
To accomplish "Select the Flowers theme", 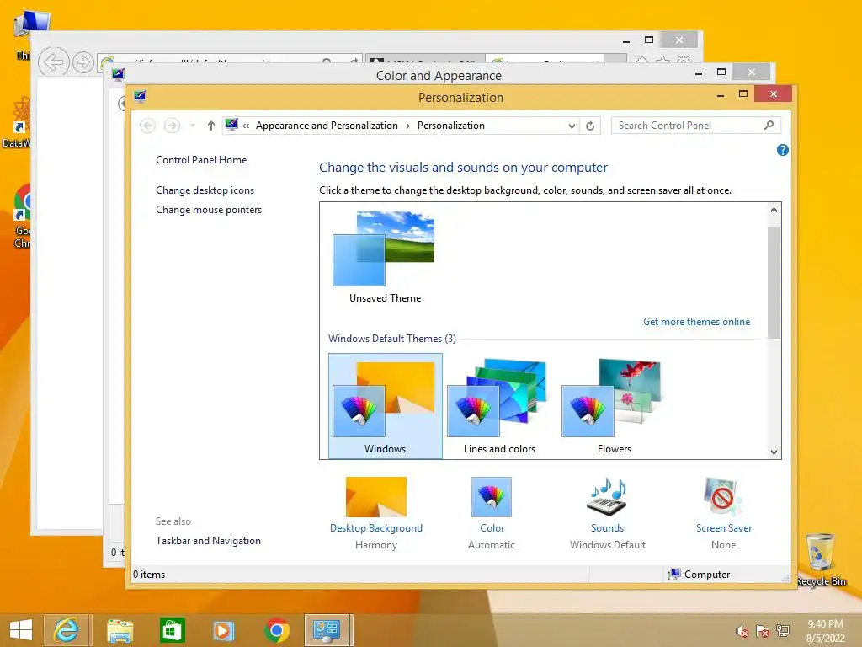I will 614,406.
